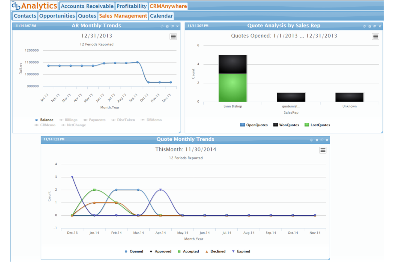Click the '11/14 1:32 PM' timestamp
Screen dimensions: 394x262
tap(54, 139)
